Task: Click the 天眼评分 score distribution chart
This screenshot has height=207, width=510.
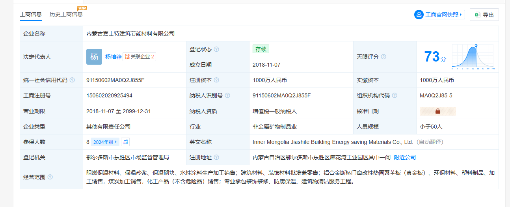Action: click(473, 57)
